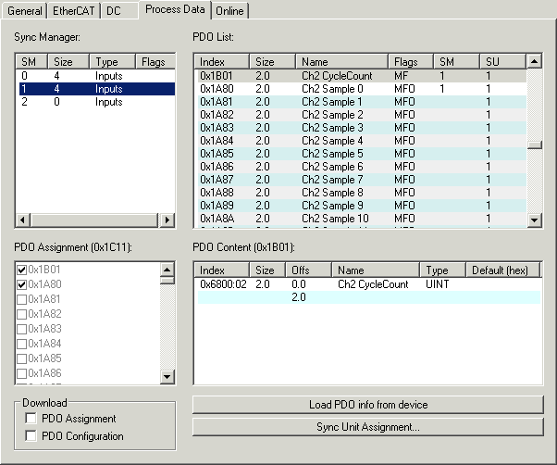The height and width of the screenshot is (465, 557).
Task: Select PDO List row Ch2 Sample 6
Action: tap(362, 167)
